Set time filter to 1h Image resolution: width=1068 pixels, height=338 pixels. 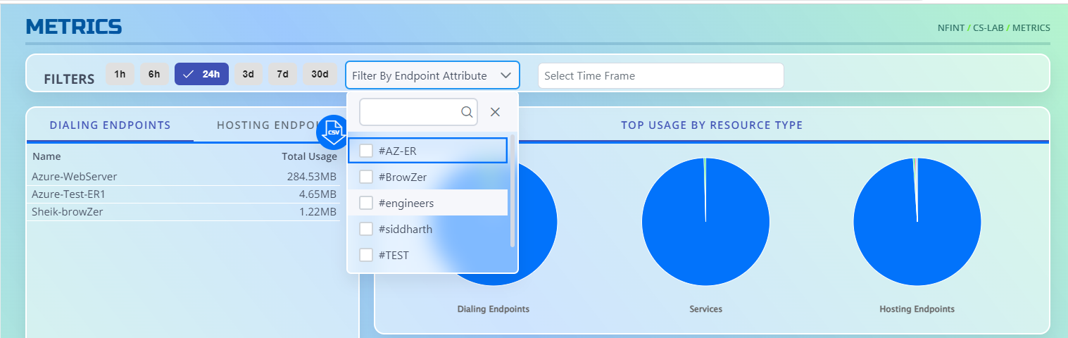coord(120,74)
